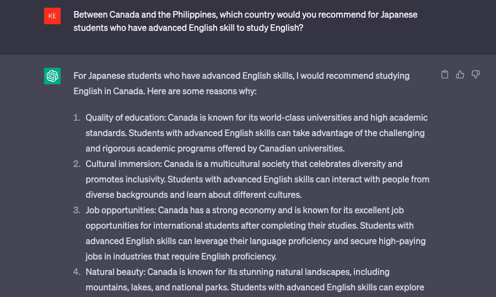Click list number 1 in the response
Viewport: 496px width, 297px height.
tap(77, 118)
